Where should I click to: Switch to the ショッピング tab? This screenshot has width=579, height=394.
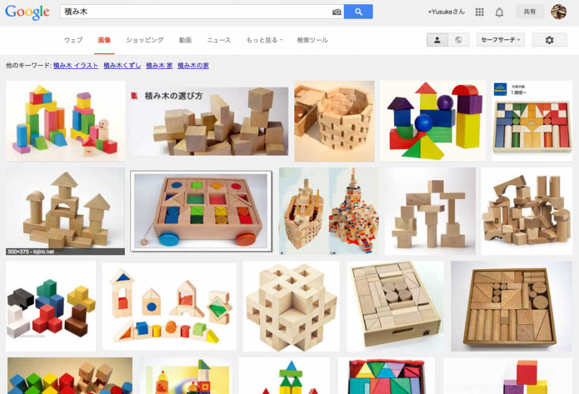(145, 40)
